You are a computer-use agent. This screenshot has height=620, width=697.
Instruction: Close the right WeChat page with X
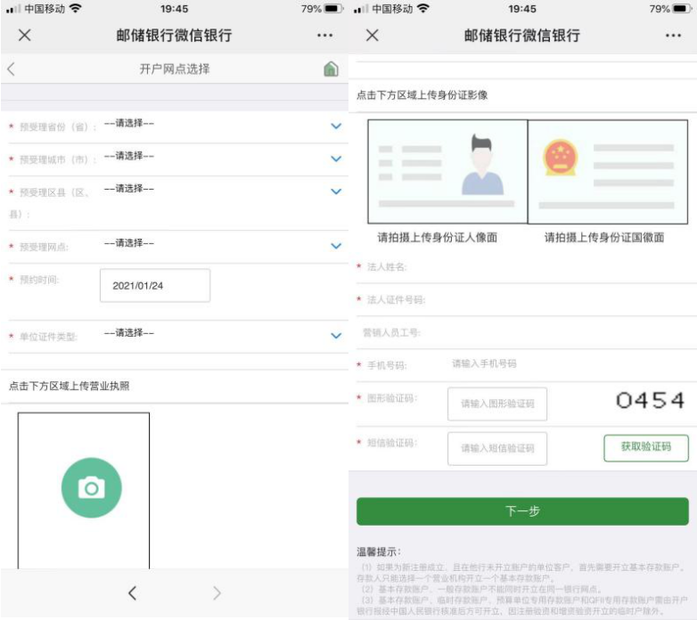(x=373, y=35)
